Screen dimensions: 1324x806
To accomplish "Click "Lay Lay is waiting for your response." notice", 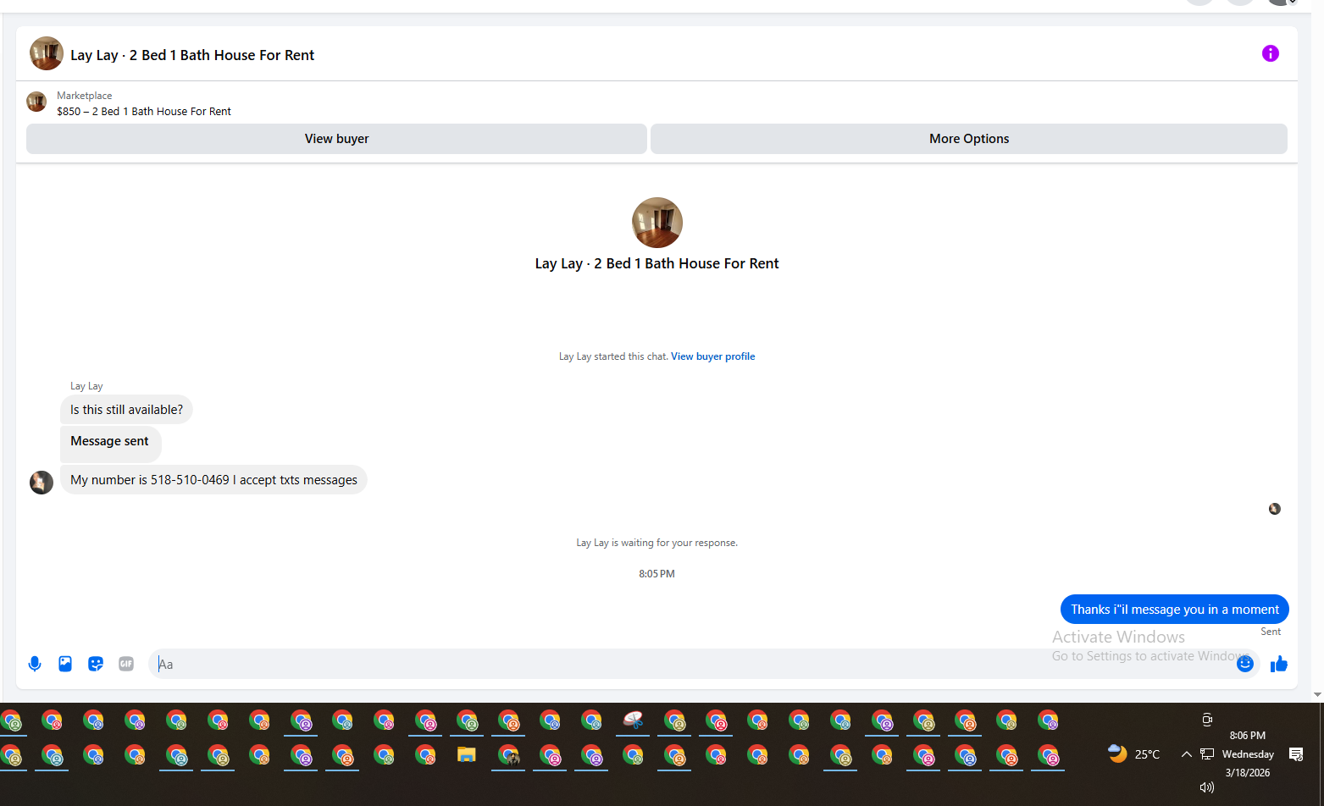I will (656, 543).
